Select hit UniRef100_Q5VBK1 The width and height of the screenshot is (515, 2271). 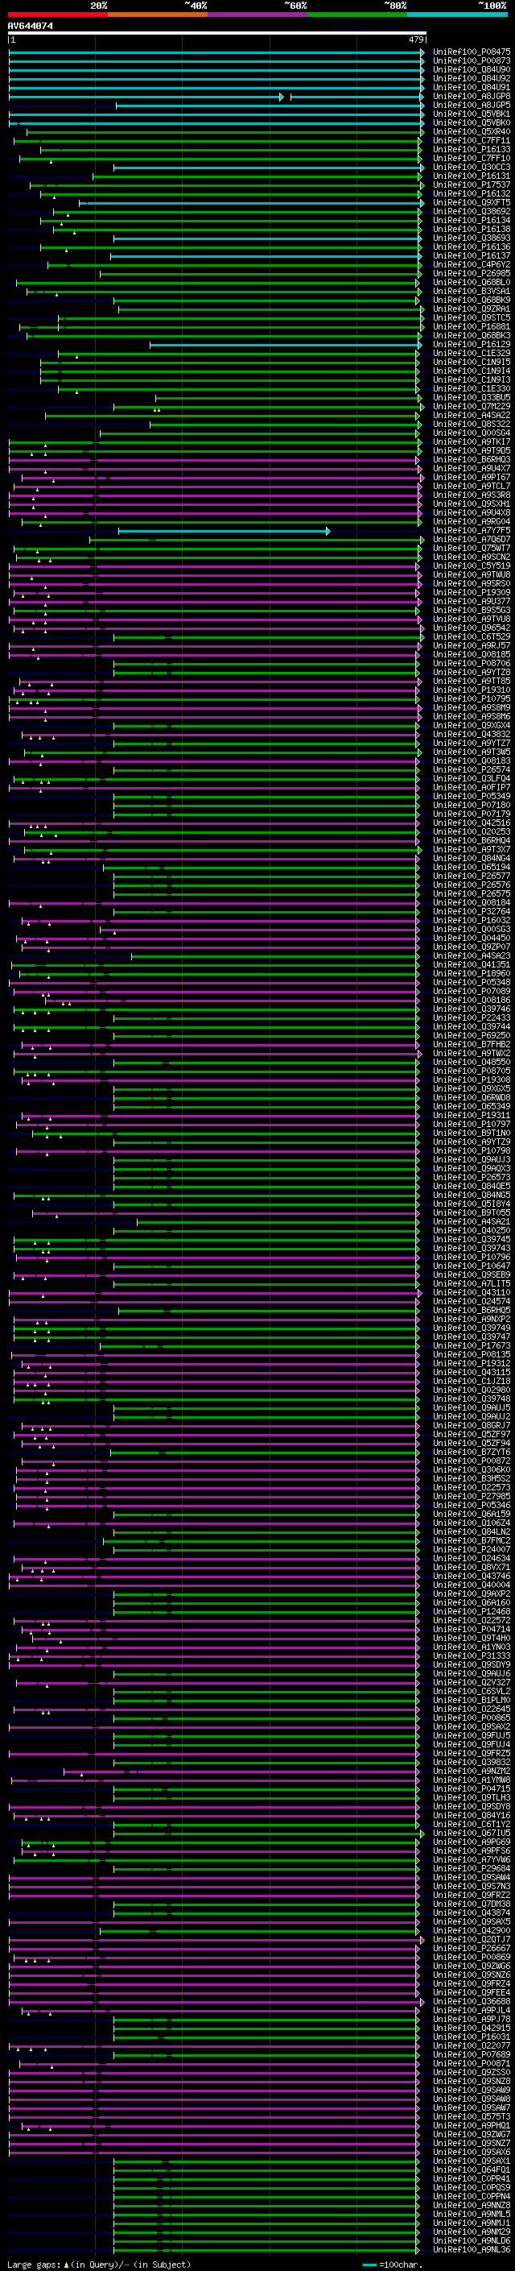pyautogui.click(x=471, y=114)
